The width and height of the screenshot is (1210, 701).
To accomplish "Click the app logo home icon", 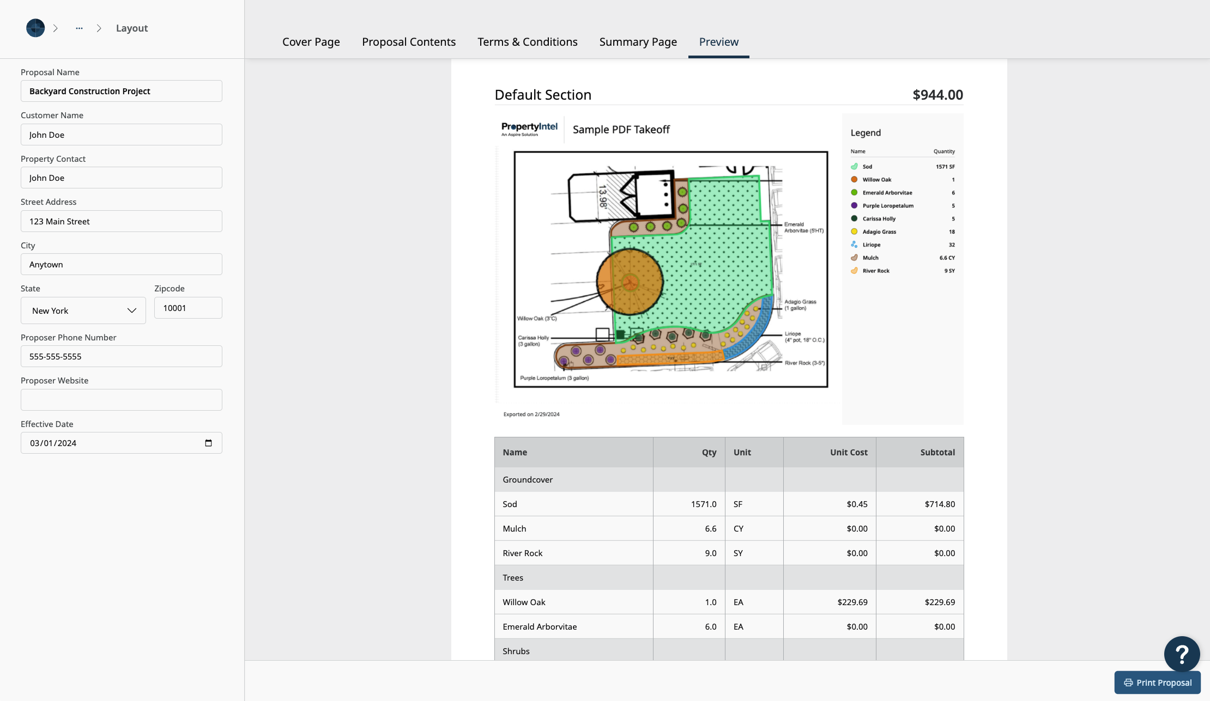I will 35,28.
